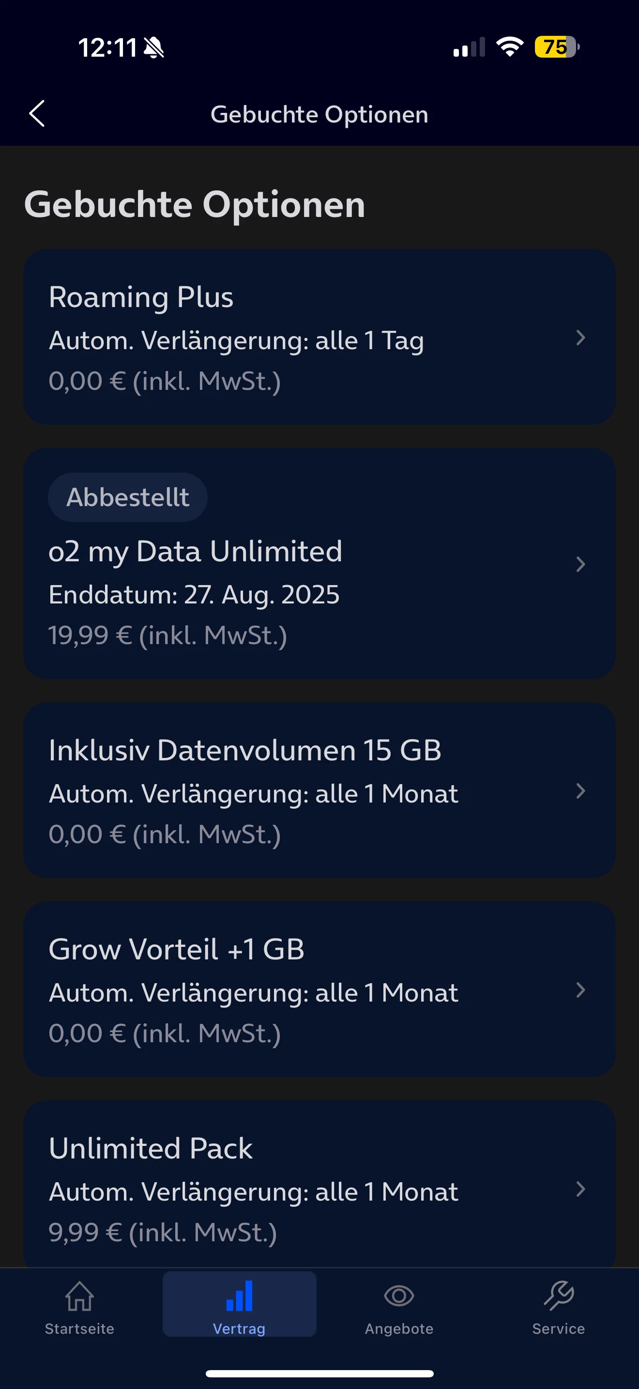Viewport: 639px width, 1389px height.
Task: Expand Inklusiv Datenvolumen 15 GB chevron
Action: 580,791
